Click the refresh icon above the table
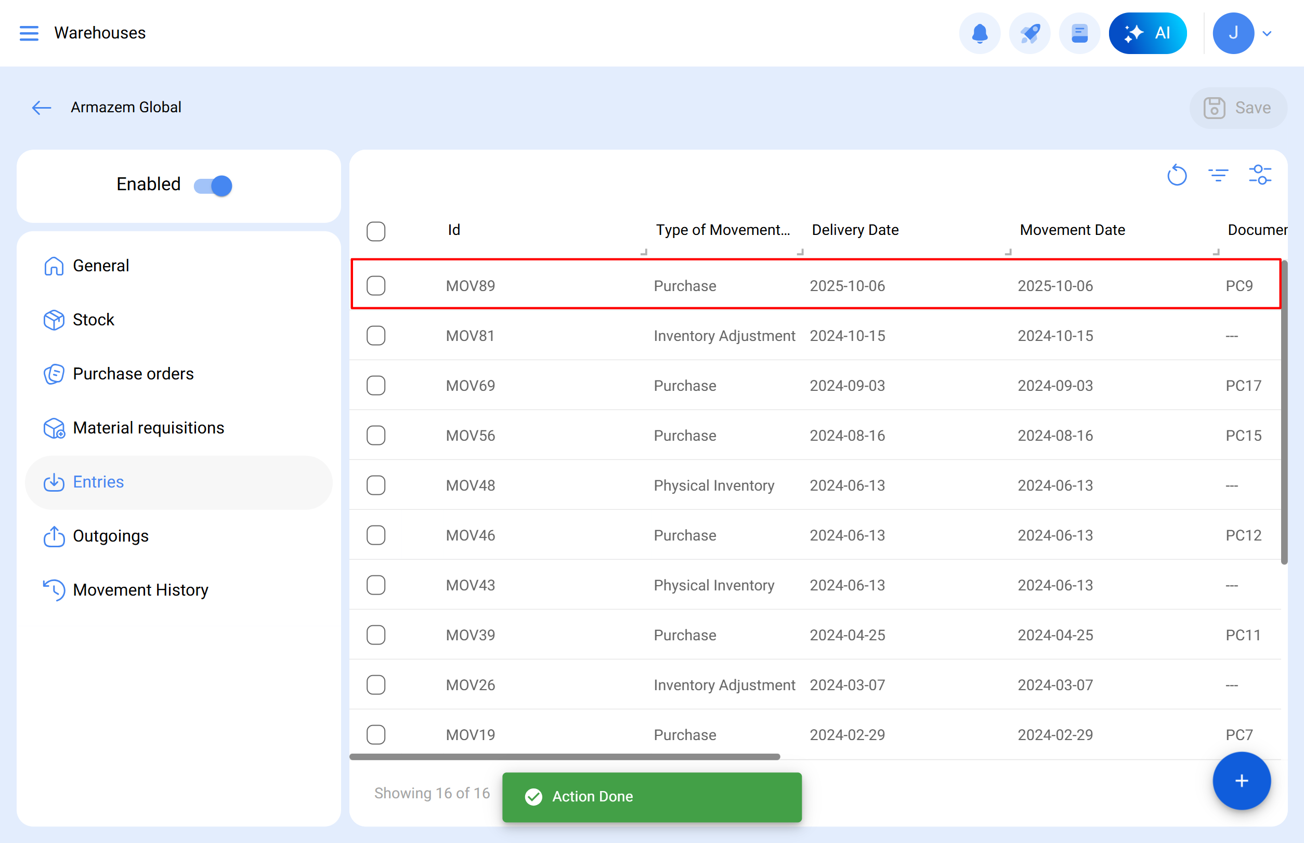Image resolution: width=1304 pixels, height=843 pixels. (1177, 175)
